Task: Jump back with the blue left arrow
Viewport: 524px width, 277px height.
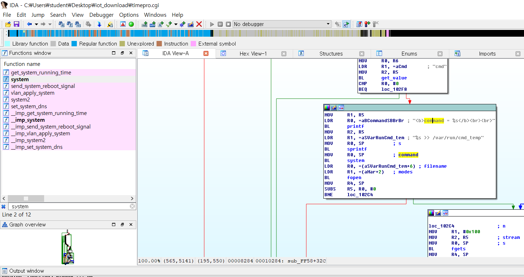Action: (x=30, y=24)
